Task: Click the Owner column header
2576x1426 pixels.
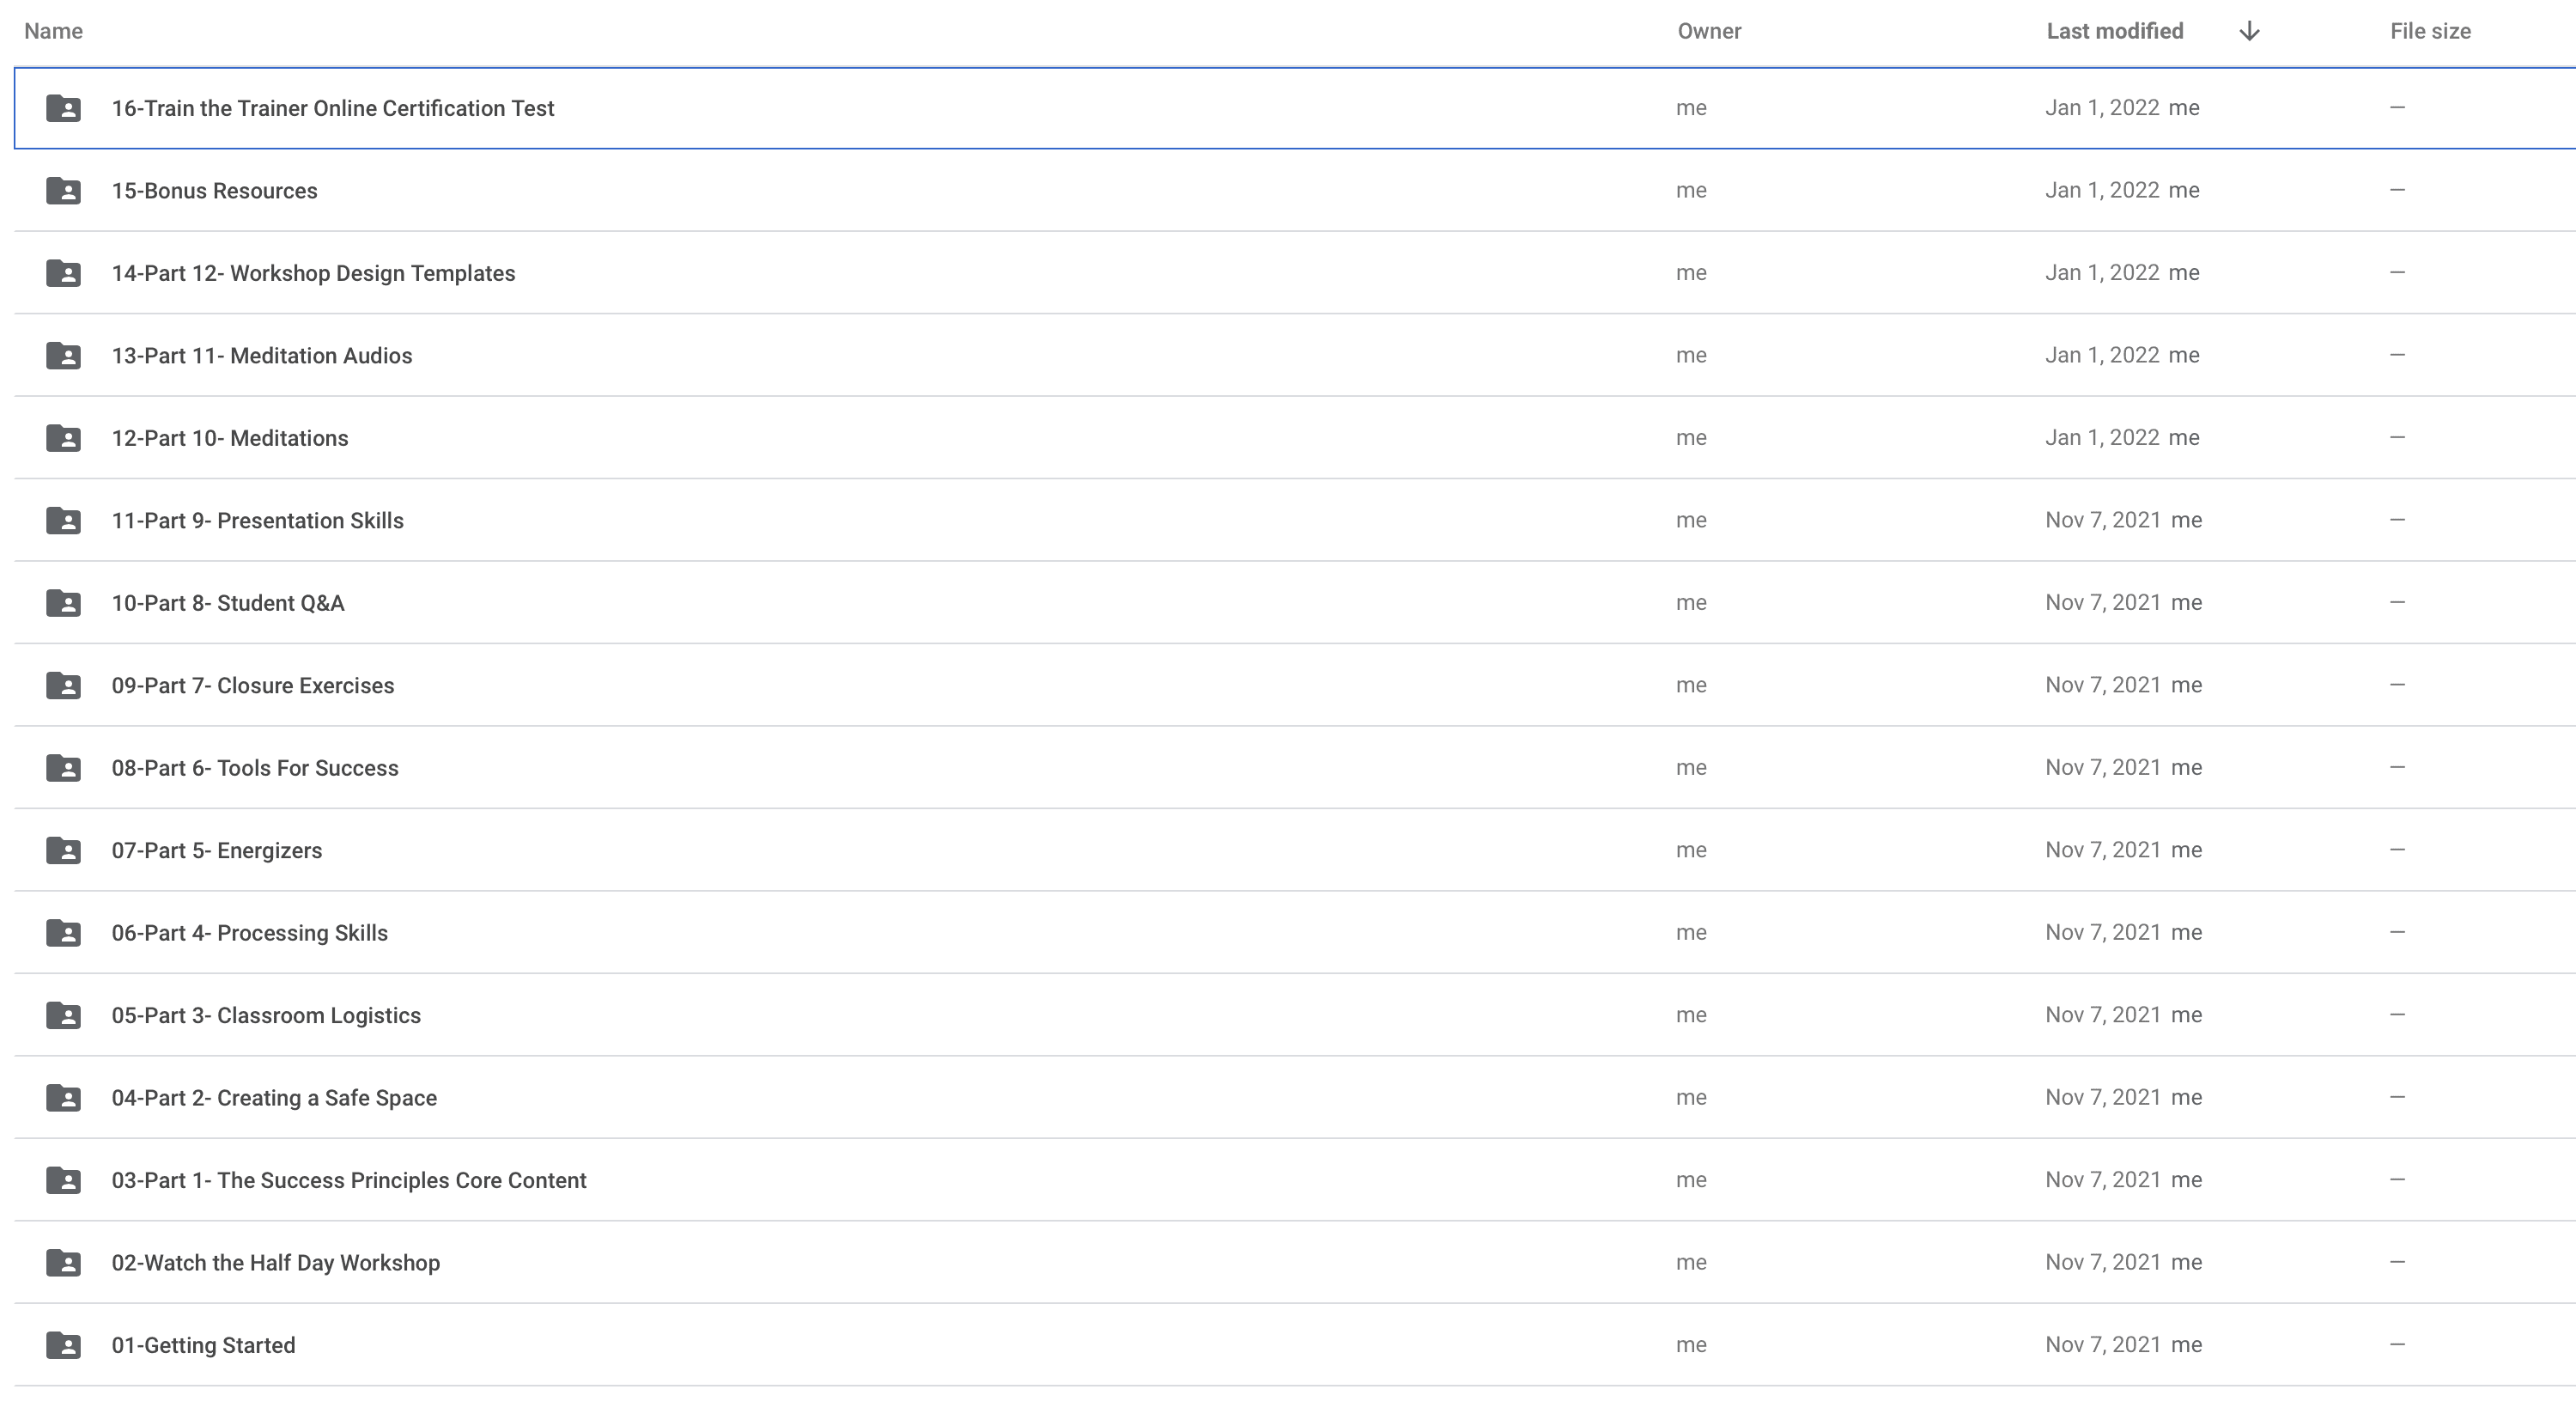Action: click(1709, 31)
